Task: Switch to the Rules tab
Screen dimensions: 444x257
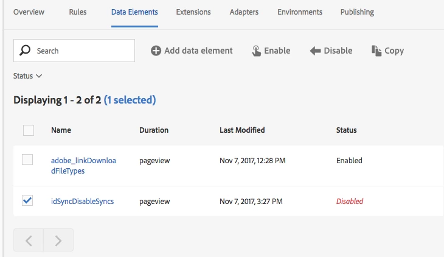Action: click(x=77, y=12)
